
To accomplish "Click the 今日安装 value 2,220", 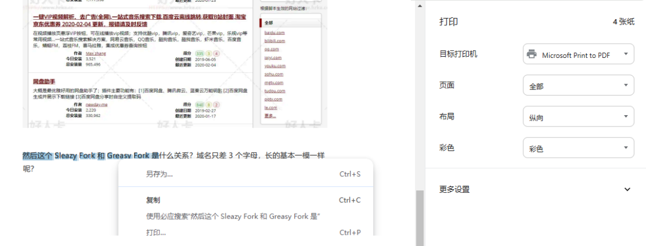I will (91, 110).
